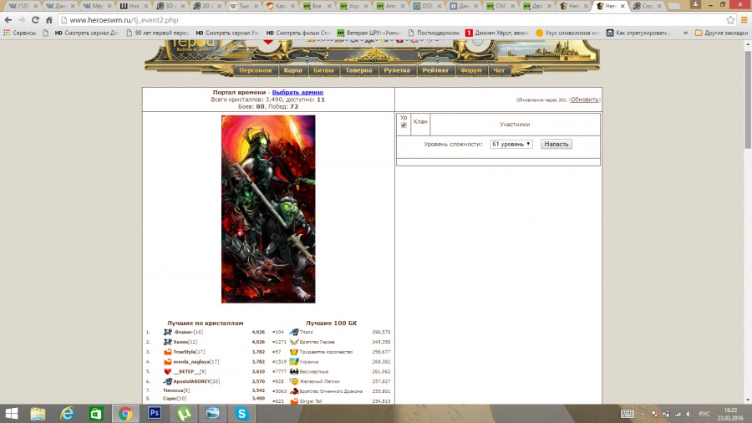Click the Titans clan icon

tap(294, 332)
